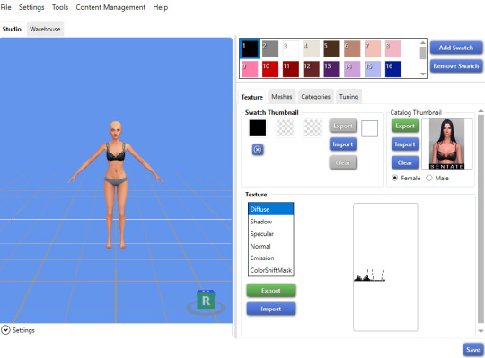
Task: Click the swatch list scroll up arrow
Action: tap(423, 43)
